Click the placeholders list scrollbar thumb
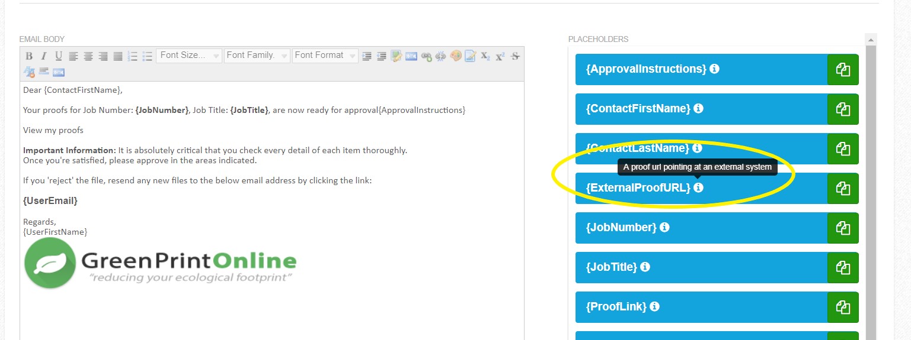Screen dimensions: 911x340 871,192
